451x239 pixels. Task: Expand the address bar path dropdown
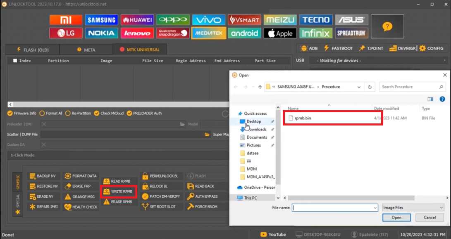(359, 87)
